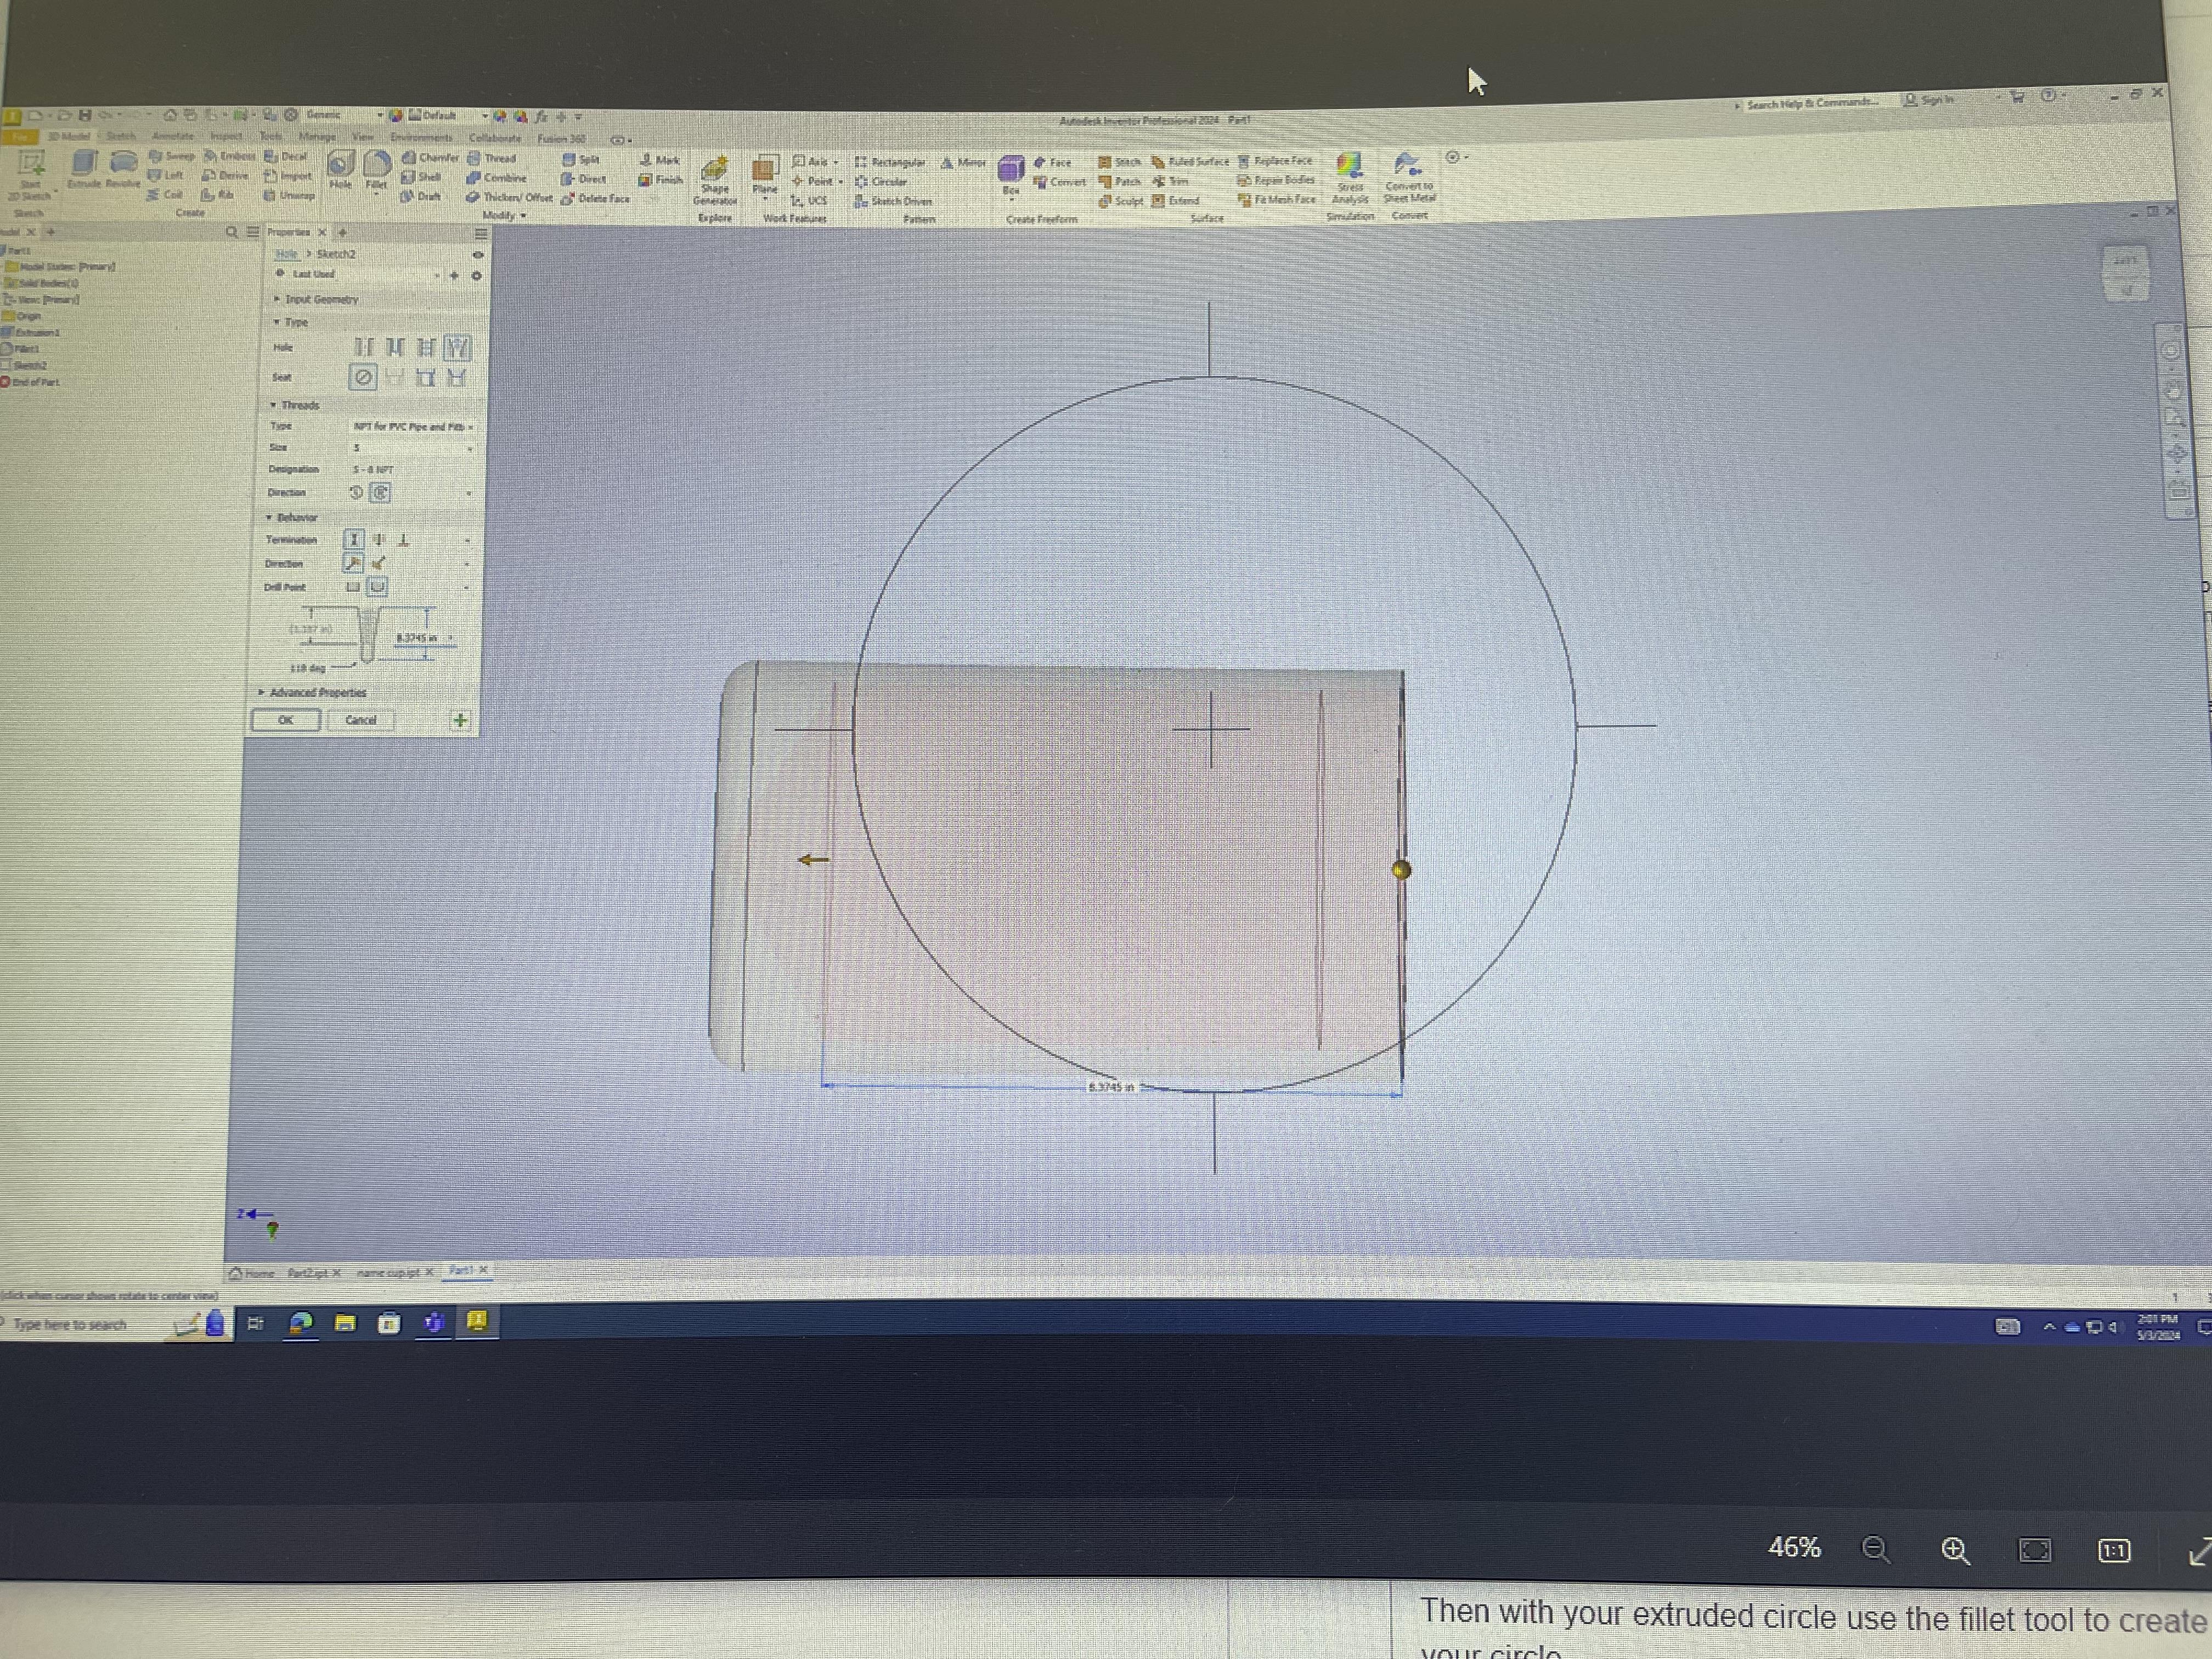Click the Save icon in quick access toolbar

85,115
